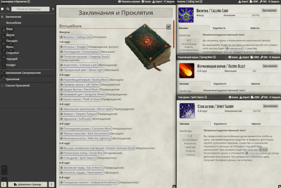Click the search magnifier icon in sidebar

[x=8, y=9]
